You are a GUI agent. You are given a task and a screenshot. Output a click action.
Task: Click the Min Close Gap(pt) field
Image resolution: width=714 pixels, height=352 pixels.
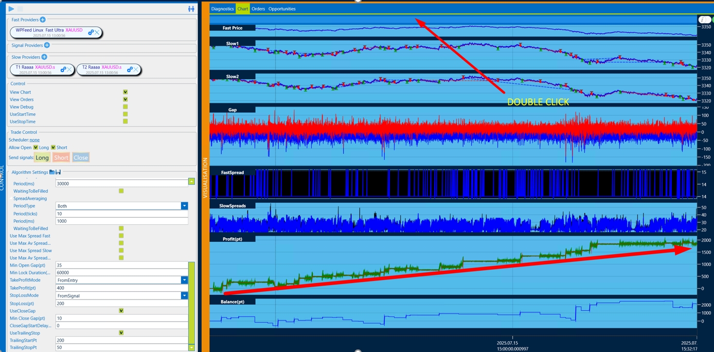[121, 318]
